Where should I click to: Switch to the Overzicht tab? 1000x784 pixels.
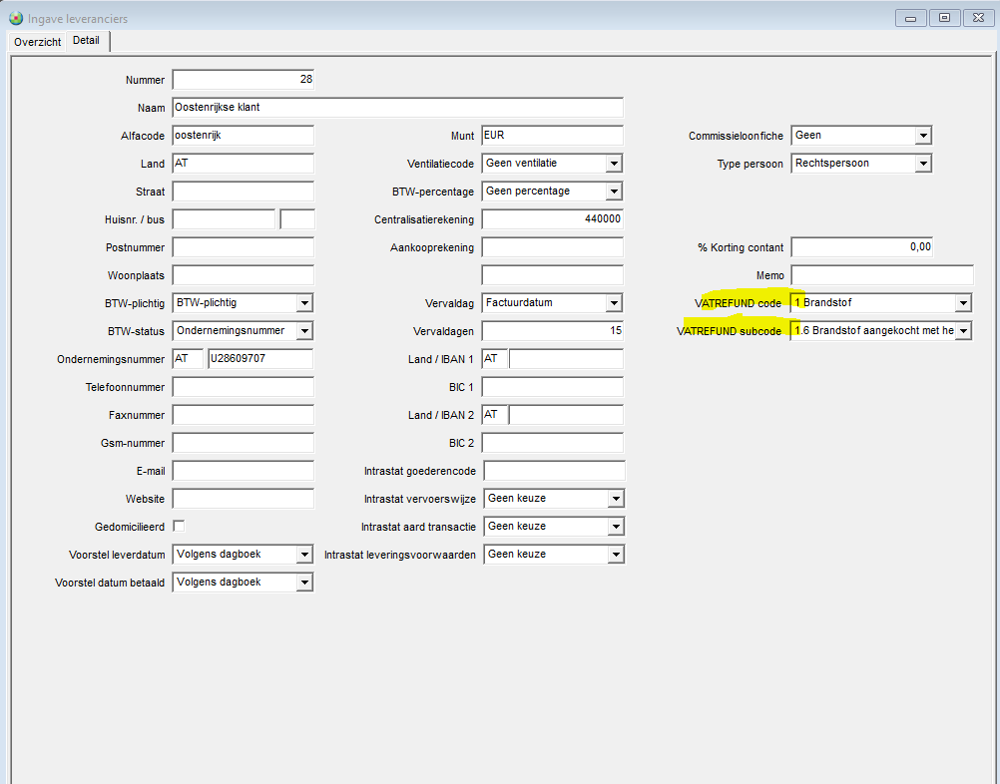coord(38,42)
